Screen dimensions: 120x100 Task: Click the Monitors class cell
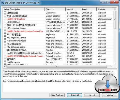click(50, 50)
